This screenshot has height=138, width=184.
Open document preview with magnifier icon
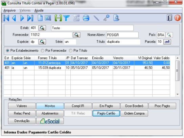click(116, 18)
